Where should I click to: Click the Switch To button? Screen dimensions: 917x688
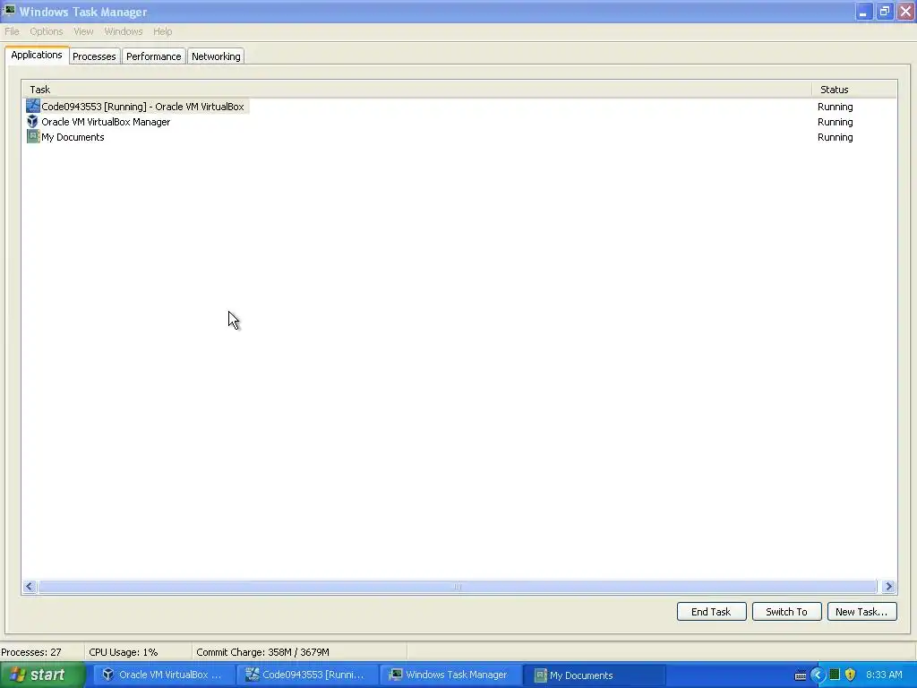click(786, 612)
